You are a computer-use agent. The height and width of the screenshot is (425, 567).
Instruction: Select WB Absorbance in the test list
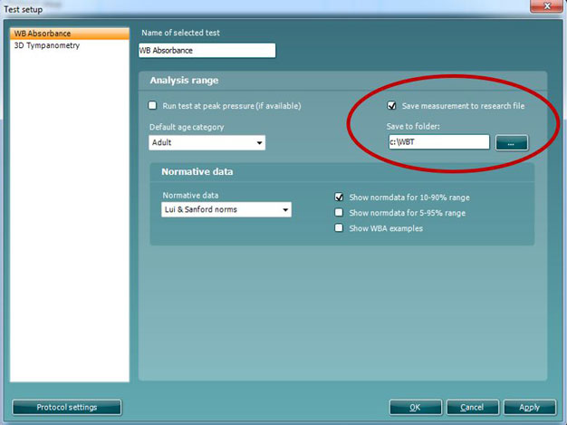pos(70,34)
